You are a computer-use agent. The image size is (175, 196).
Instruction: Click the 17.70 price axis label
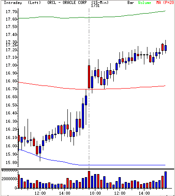[x=12, y=12]
